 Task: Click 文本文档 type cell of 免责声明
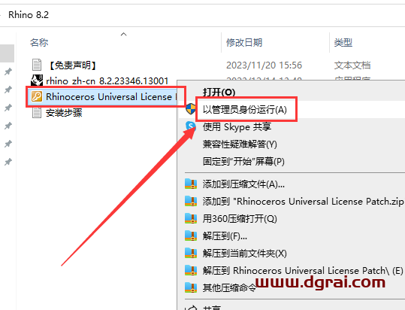(x=352, y=65)
